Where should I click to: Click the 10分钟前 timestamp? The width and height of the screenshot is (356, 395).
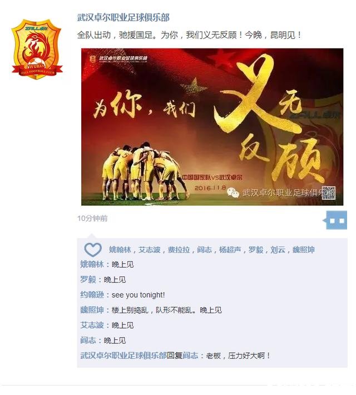[92, 219]
